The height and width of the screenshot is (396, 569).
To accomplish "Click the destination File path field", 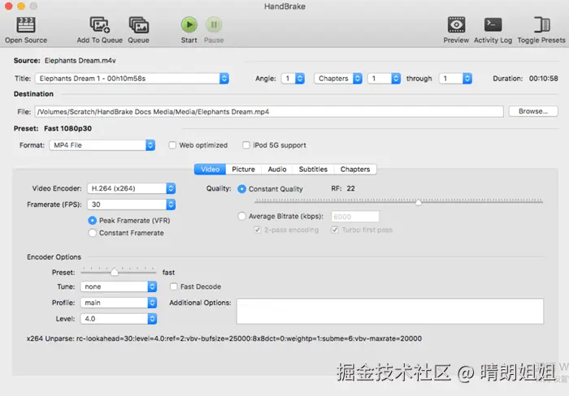I will 269,112.
